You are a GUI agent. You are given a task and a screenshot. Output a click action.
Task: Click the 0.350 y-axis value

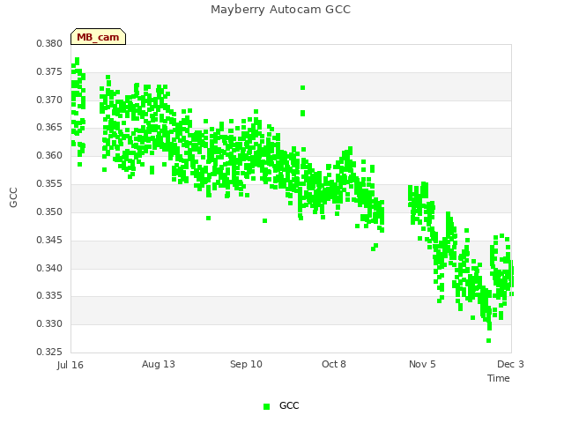49,211
